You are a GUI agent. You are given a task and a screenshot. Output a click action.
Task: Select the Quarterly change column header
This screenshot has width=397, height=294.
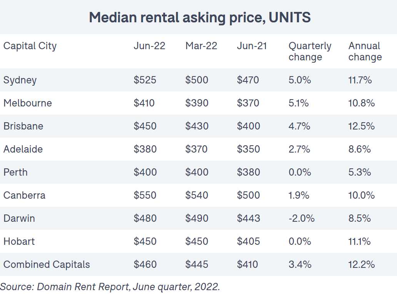pyautogui.click(x=310, y=51)
